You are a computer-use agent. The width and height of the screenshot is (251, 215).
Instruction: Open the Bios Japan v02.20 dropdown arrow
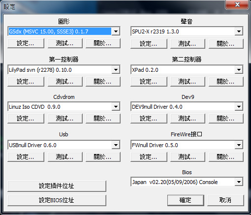coord(239,182)
